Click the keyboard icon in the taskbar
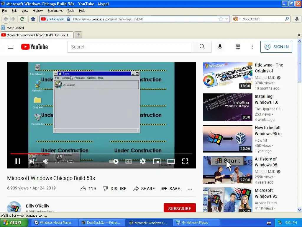 (269, 223)
